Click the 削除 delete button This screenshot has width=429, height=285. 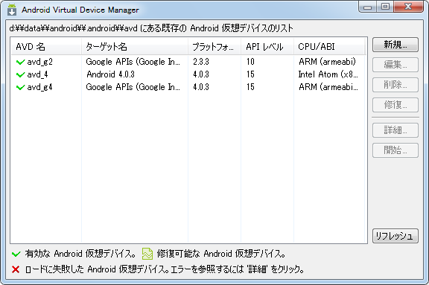click(395, 85)
